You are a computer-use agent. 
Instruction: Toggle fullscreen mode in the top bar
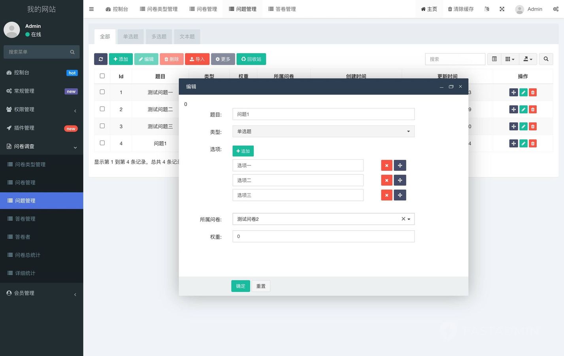[502, 9]
